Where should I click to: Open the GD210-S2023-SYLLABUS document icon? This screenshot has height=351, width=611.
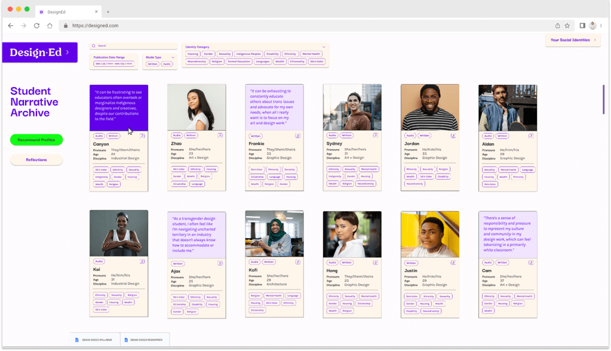click(77, 340)
